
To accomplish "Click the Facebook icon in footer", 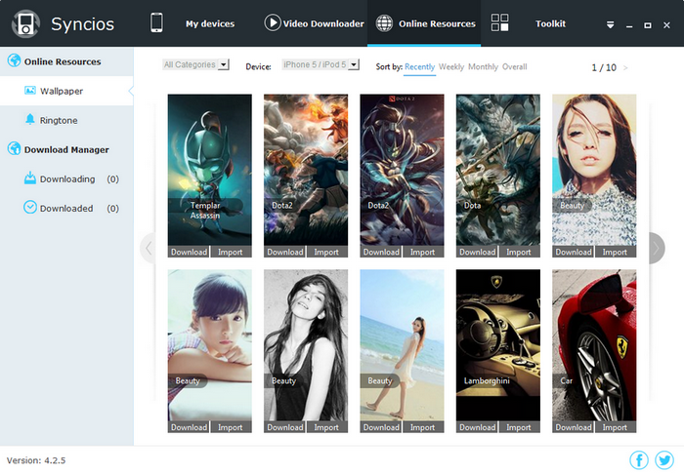I will click(639, 459).
